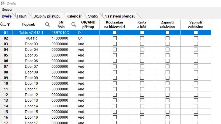
Task: Click the sort arrow in the Čí... column header
Action: (x=8, y=25)
